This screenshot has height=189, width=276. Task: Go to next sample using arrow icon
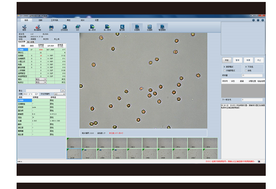tap(107, 27)
